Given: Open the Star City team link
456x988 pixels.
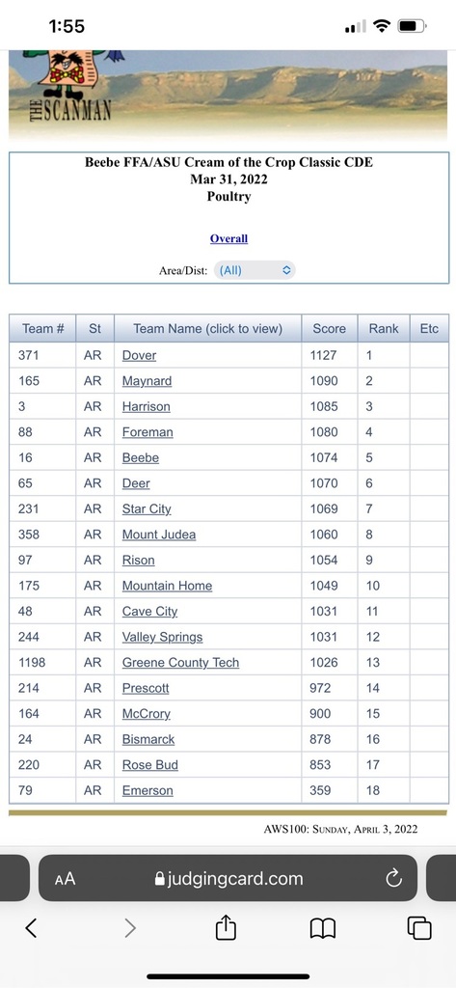Looking at the screenshot, I should click(147, 509).
